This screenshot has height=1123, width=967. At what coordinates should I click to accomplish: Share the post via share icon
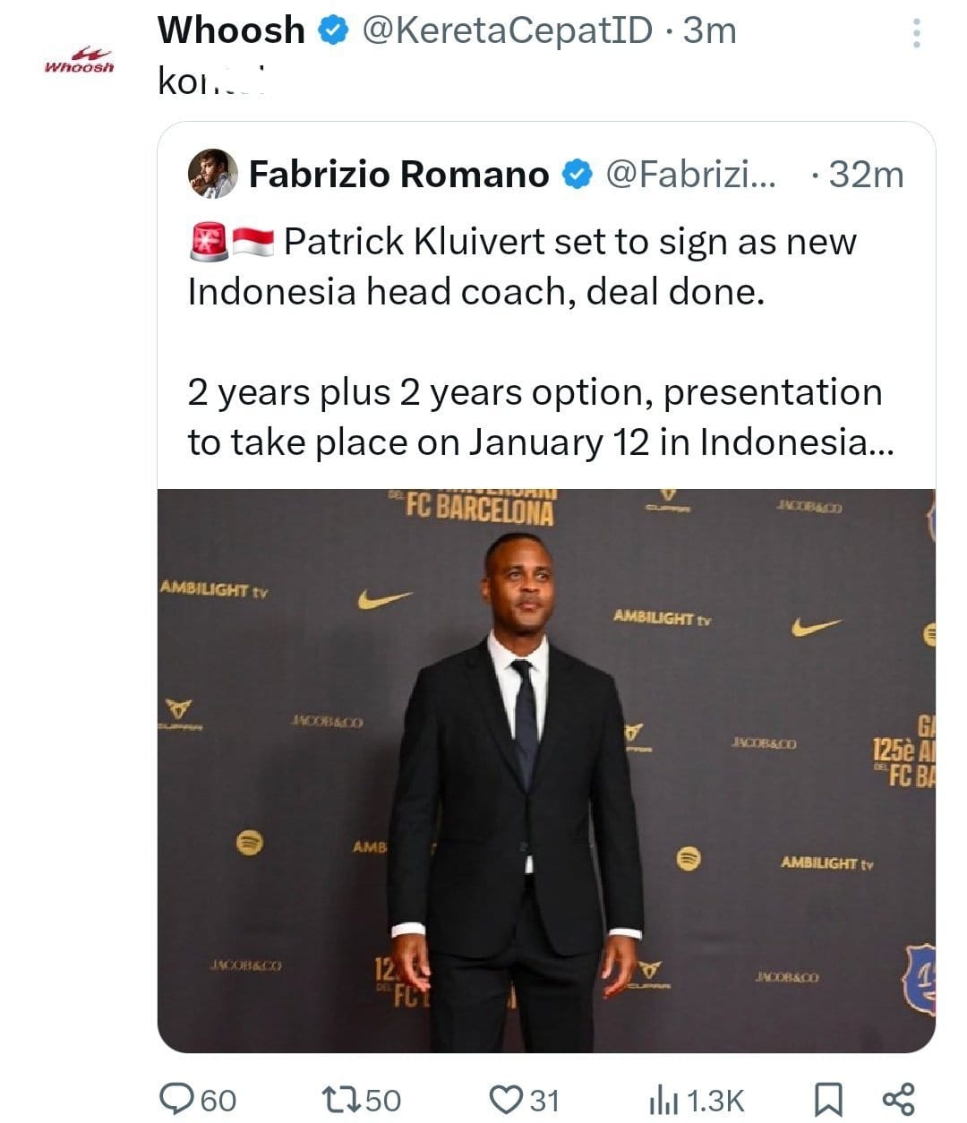(898, 1099)
